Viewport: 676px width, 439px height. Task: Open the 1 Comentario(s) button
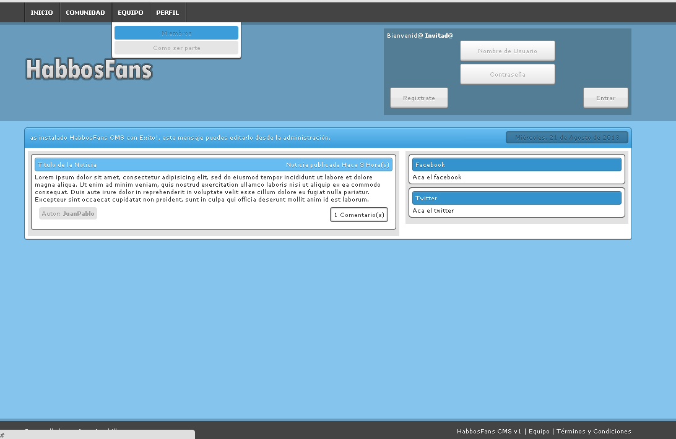tap(359, 215)
